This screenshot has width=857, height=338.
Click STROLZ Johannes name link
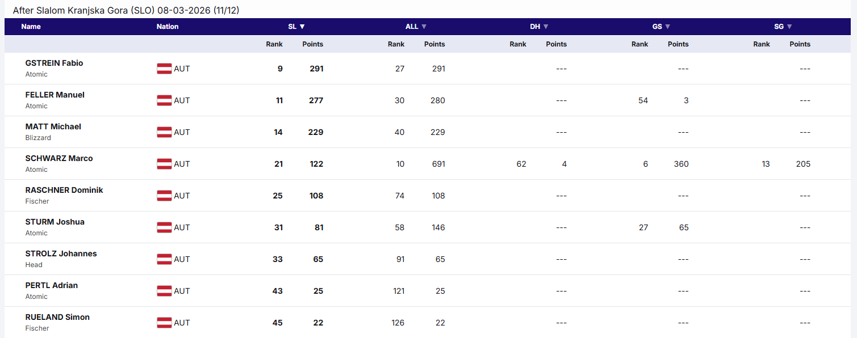click(61, 253)
